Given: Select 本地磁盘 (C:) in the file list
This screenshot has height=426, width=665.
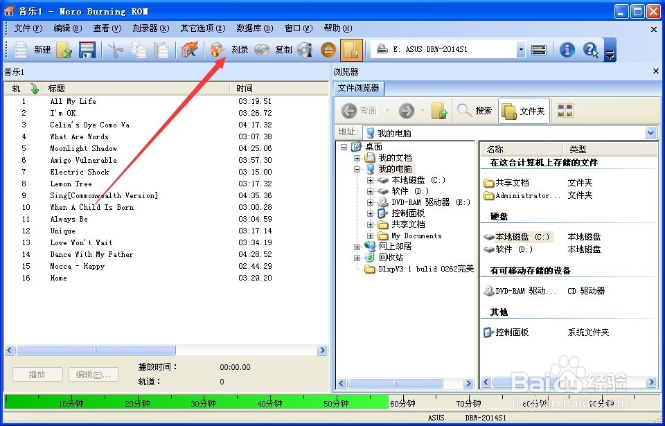Looking at the screenshot, I should (x=518, y=237).
